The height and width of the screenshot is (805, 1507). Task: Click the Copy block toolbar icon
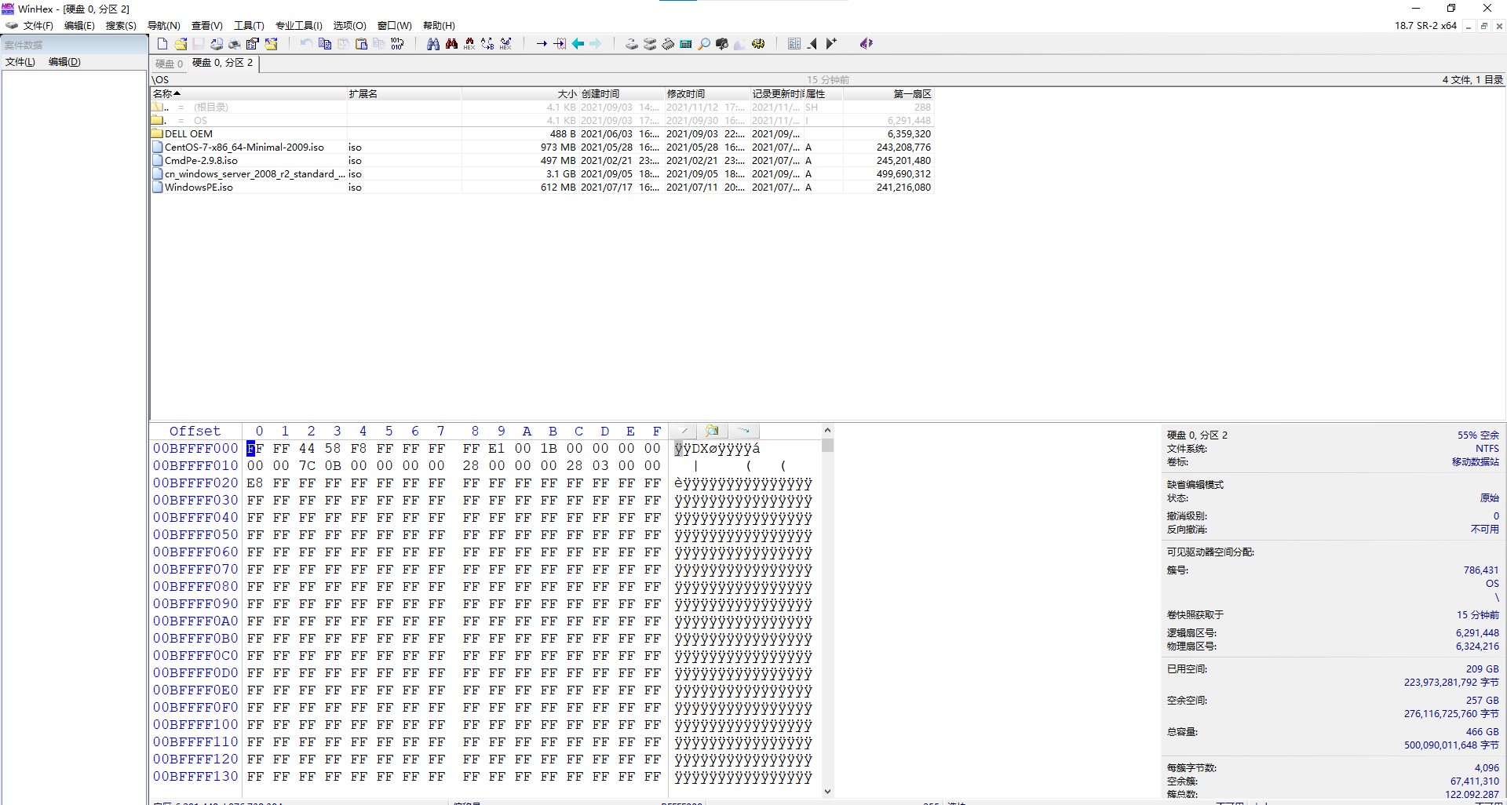point(325,44)
